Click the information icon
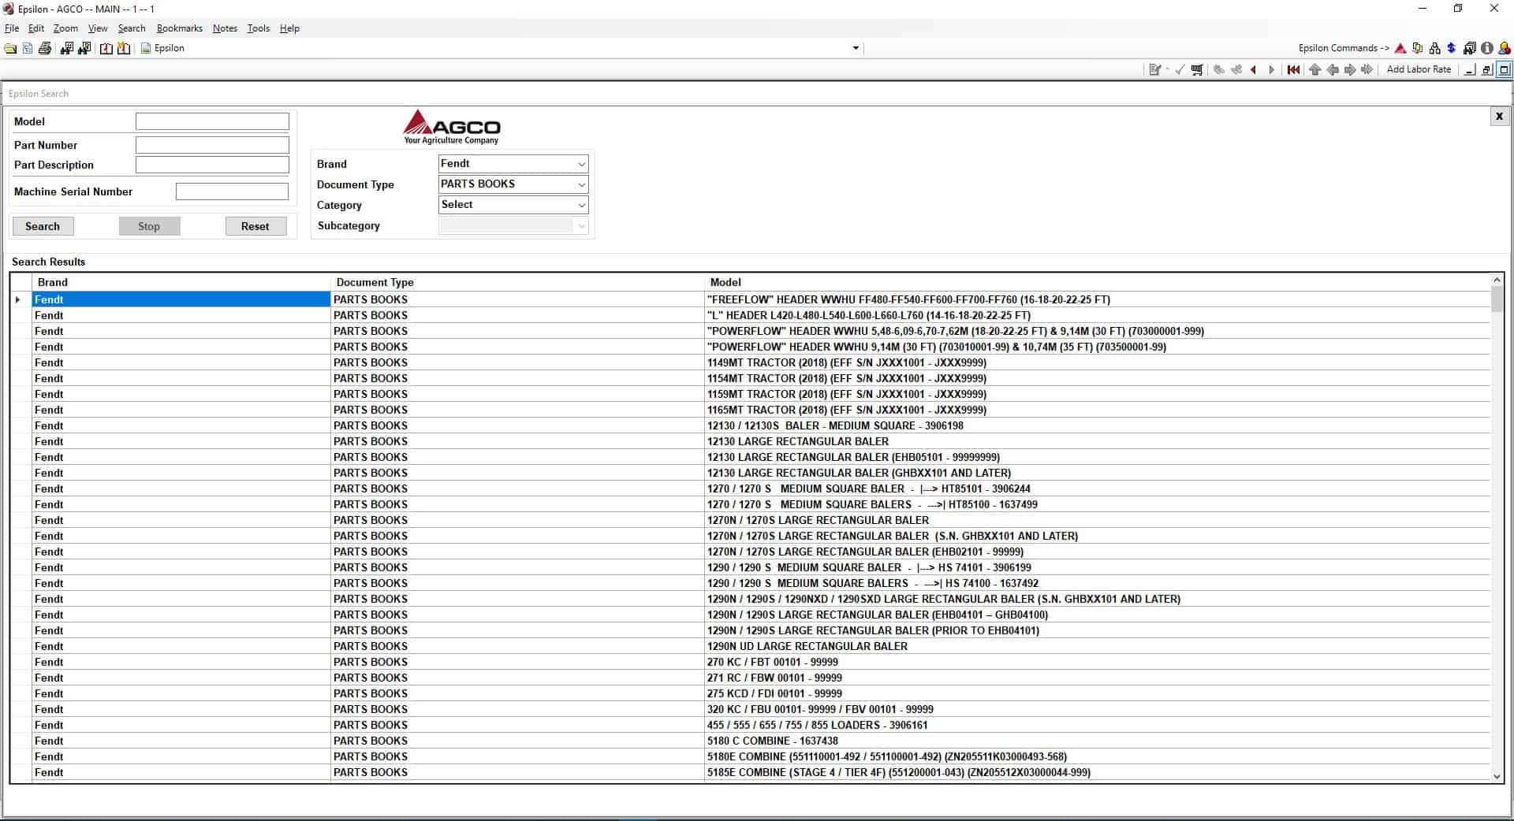1514x821 pixels. 1486,49
